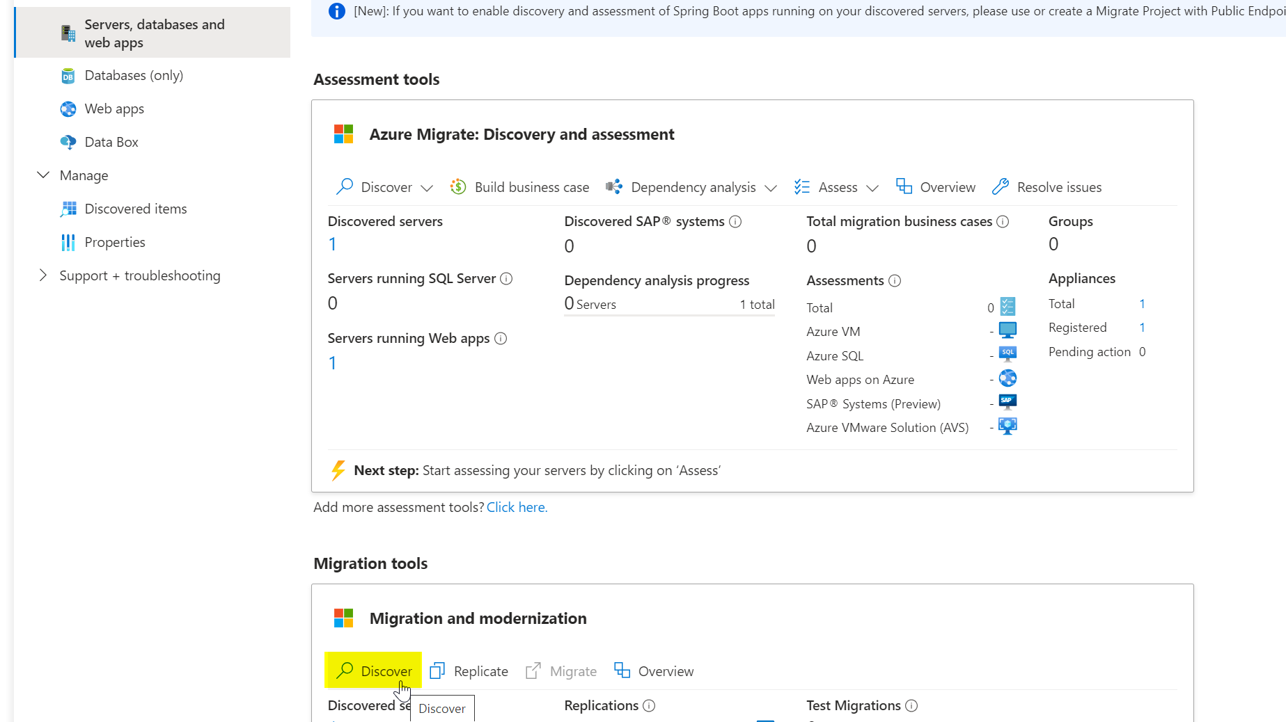Open Servers running Web apps count 1

point(333,363)
